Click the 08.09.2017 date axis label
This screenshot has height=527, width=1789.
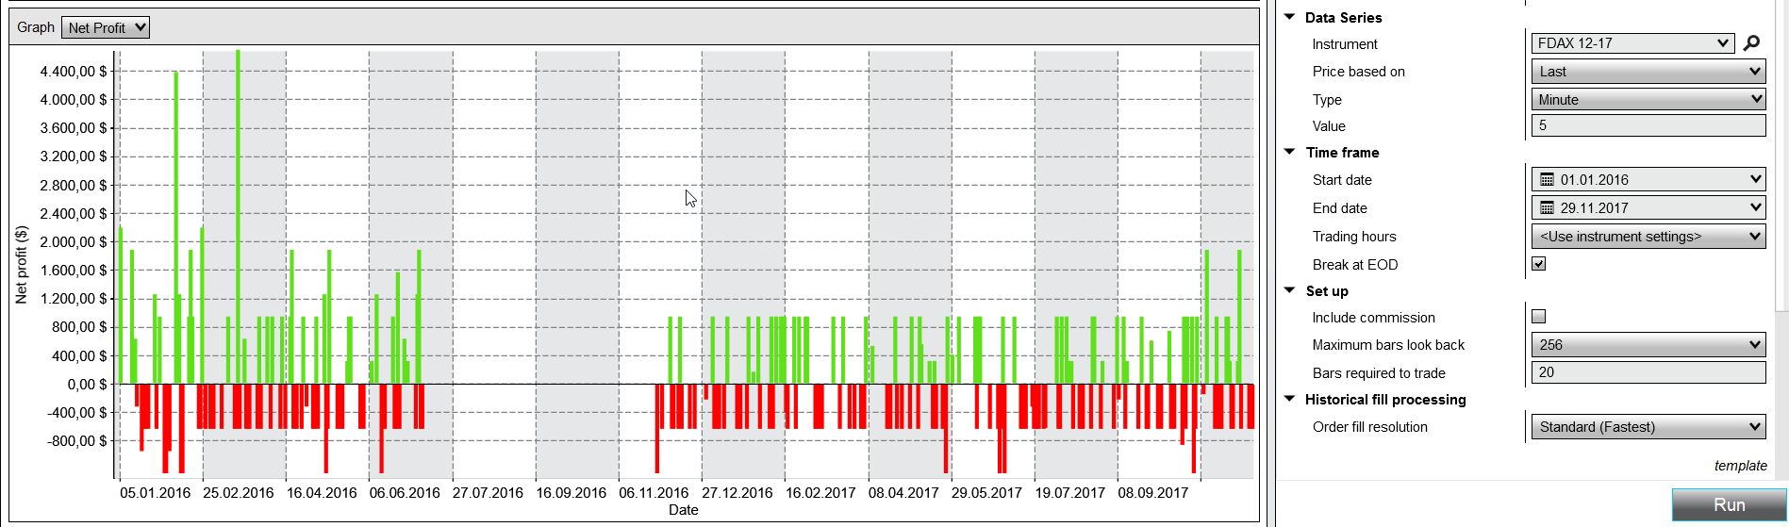[x=1152, y=492]
